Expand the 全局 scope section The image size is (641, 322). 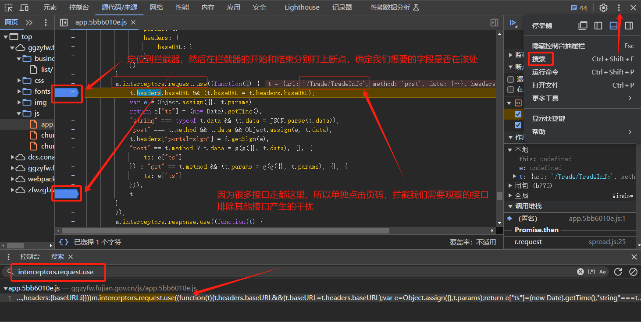(510, 195)
